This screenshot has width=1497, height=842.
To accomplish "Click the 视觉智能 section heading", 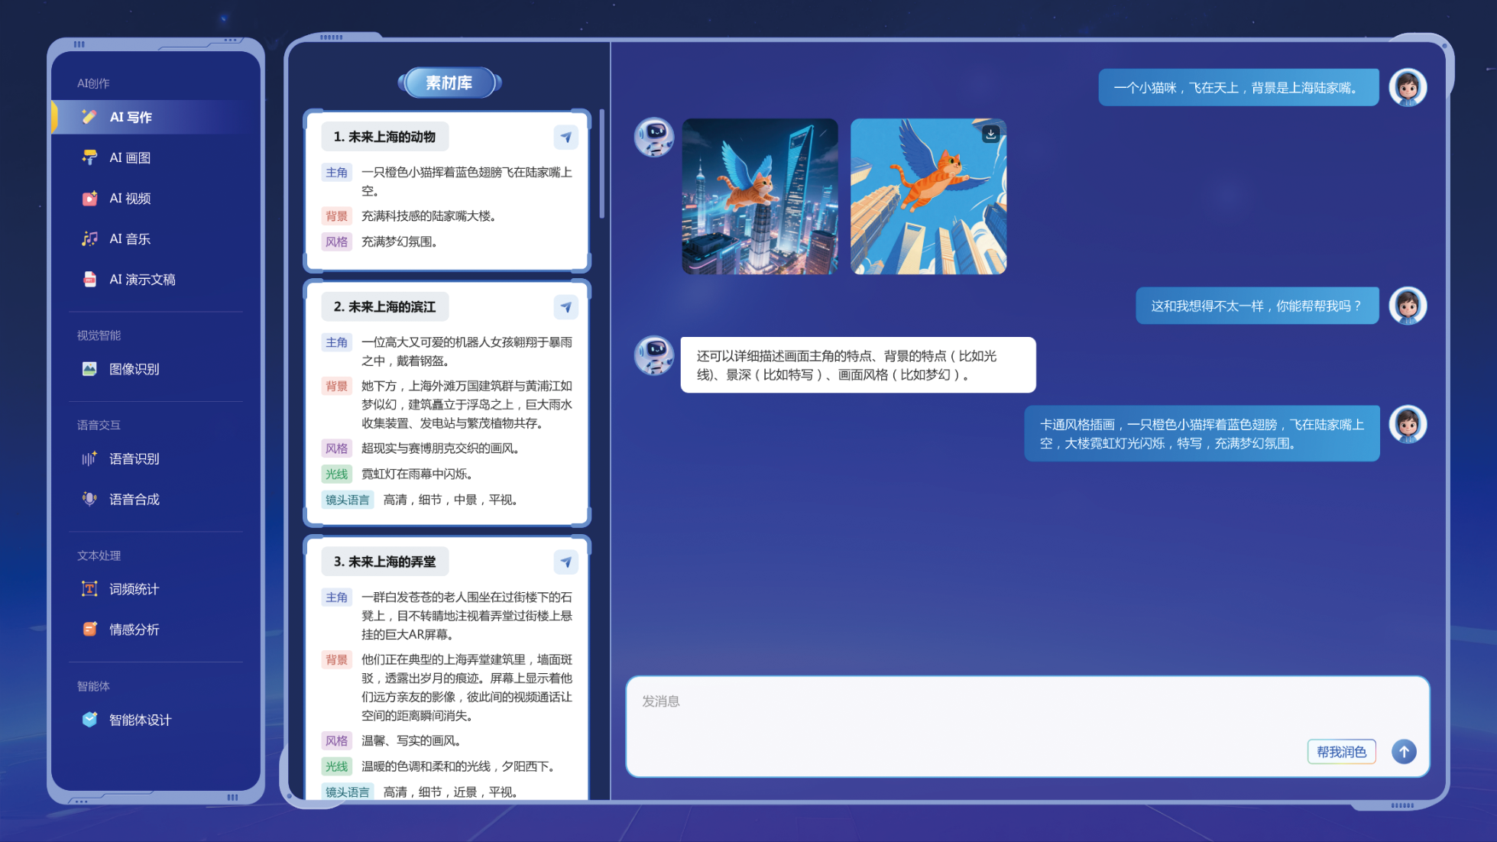I will [99, 335].
